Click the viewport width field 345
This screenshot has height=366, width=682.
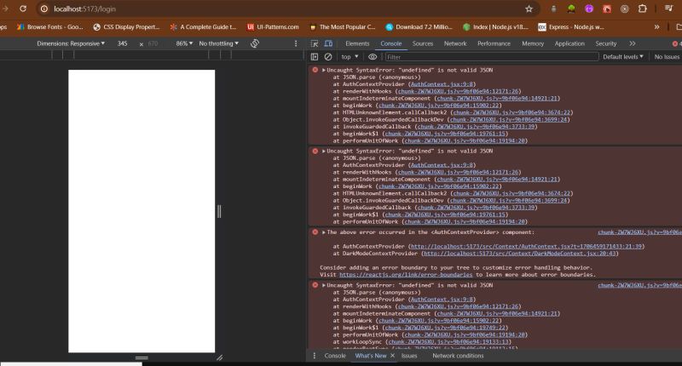[x=122, y=43]
